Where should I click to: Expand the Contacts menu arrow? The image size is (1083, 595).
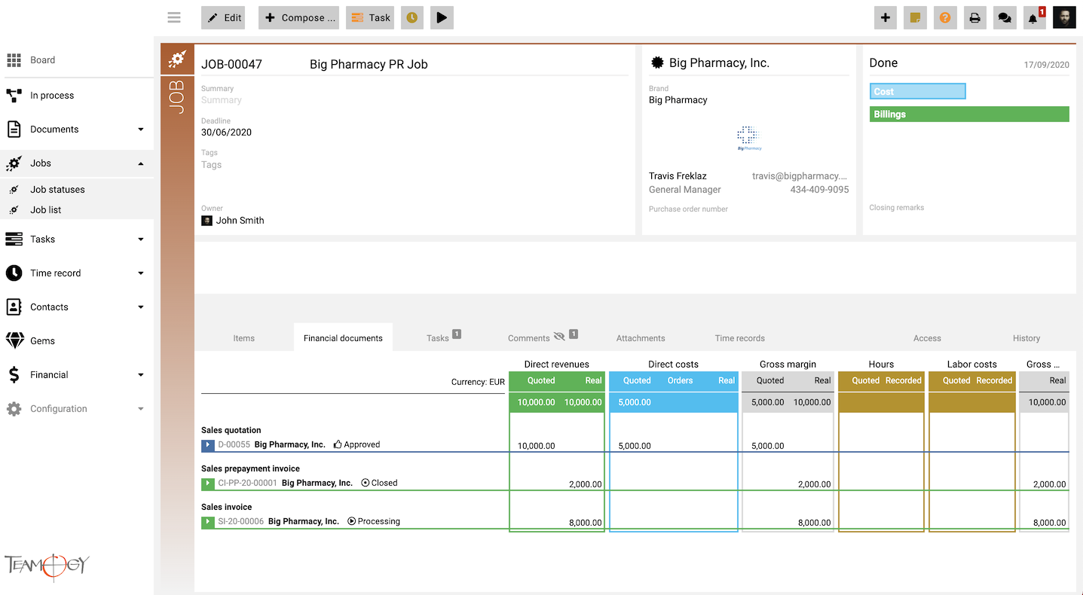(141, 307)
